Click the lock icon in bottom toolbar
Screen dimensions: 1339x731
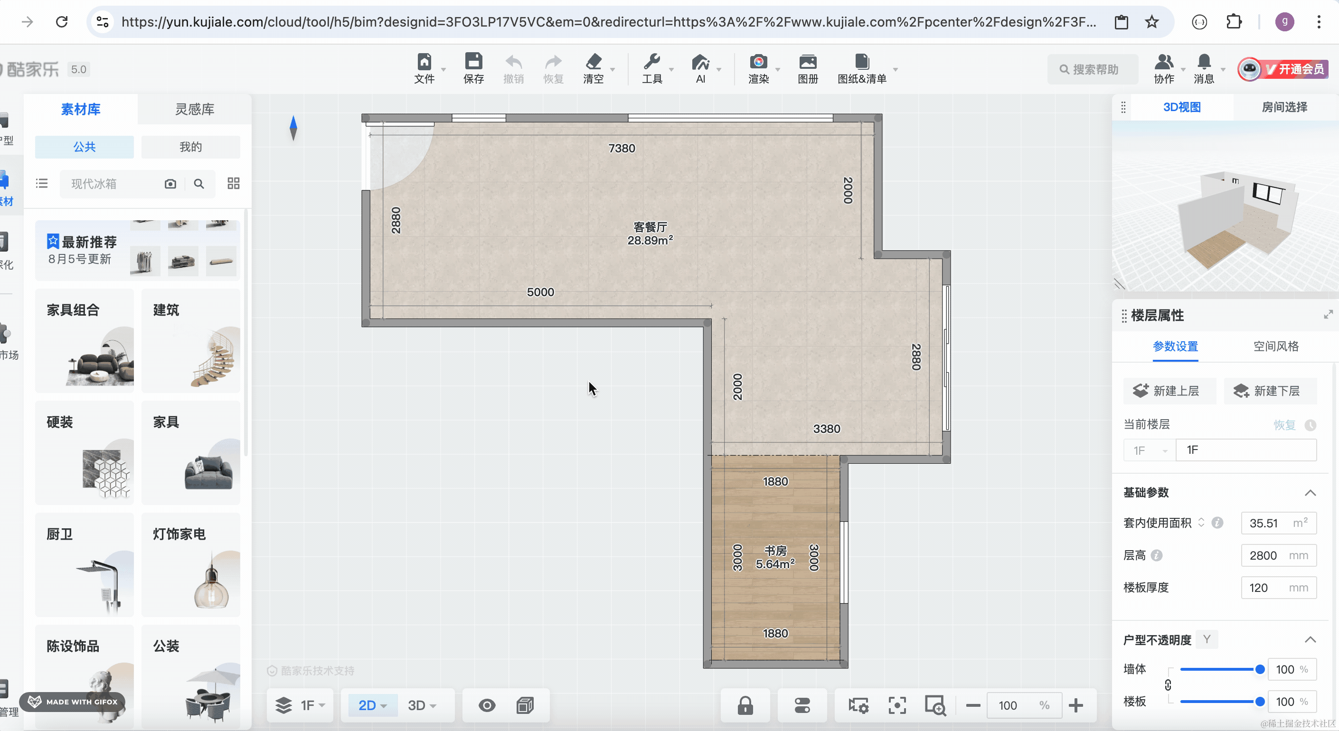pyautogui.click(x=745, y=705)
